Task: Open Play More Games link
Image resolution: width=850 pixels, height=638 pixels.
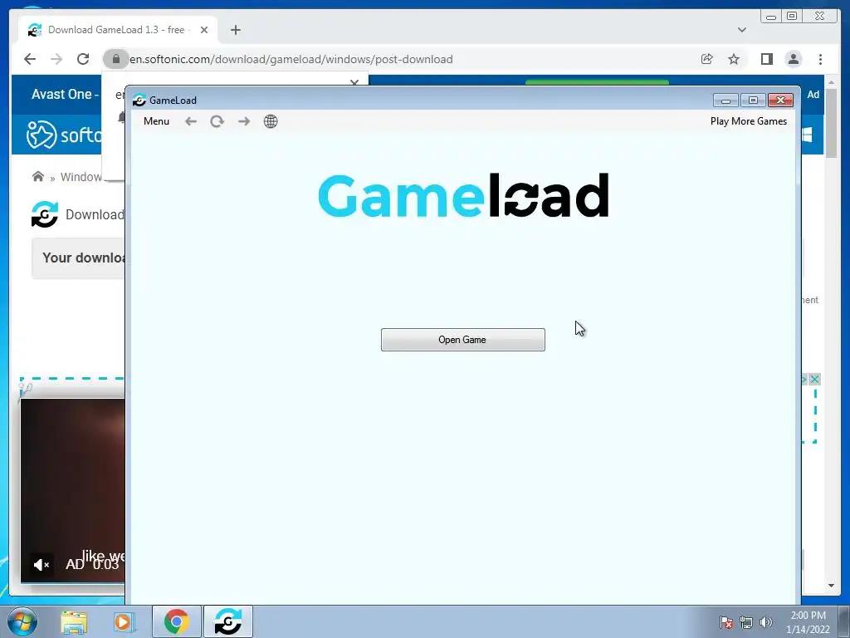Action: 749,121
